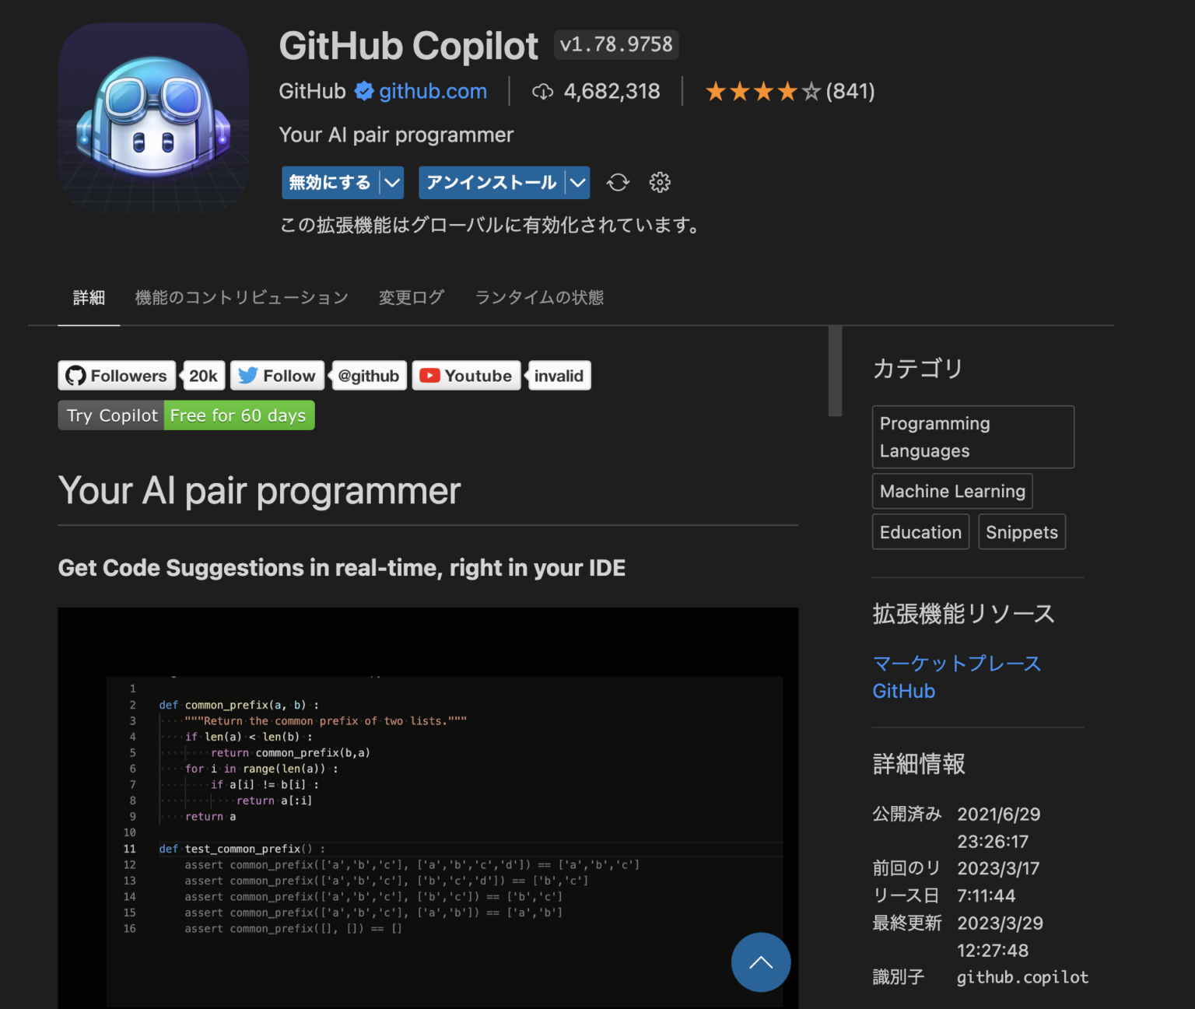Image resolution: width=1195 pixels, height=1009 pixels.
Task: Click the version v1.78.9758 label
Action: point(616,44)
